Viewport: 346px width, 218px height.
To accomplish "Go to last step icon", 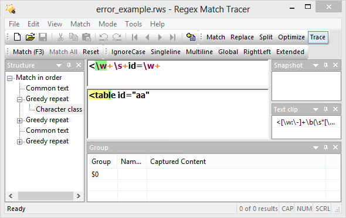I will 172,37.
